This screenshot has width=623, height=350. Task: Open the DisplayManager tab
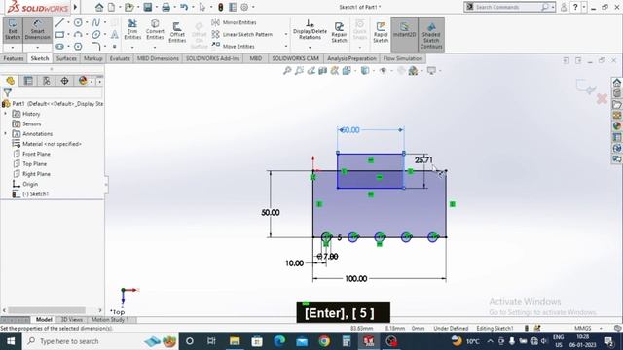[x=83, y=81]
